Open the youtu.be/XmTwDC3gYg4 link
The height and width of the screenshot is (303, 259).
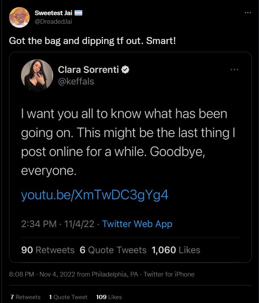click(95, 195)
